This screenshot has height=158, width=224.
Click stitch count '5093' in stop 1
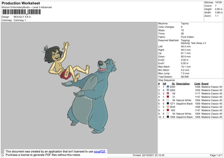point(172,87)
